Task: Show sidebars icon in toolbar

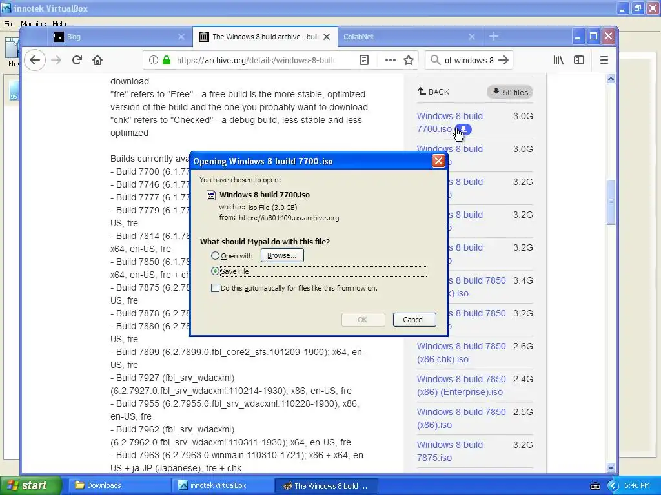Action: pyautogui.click(x=579, y=60)
